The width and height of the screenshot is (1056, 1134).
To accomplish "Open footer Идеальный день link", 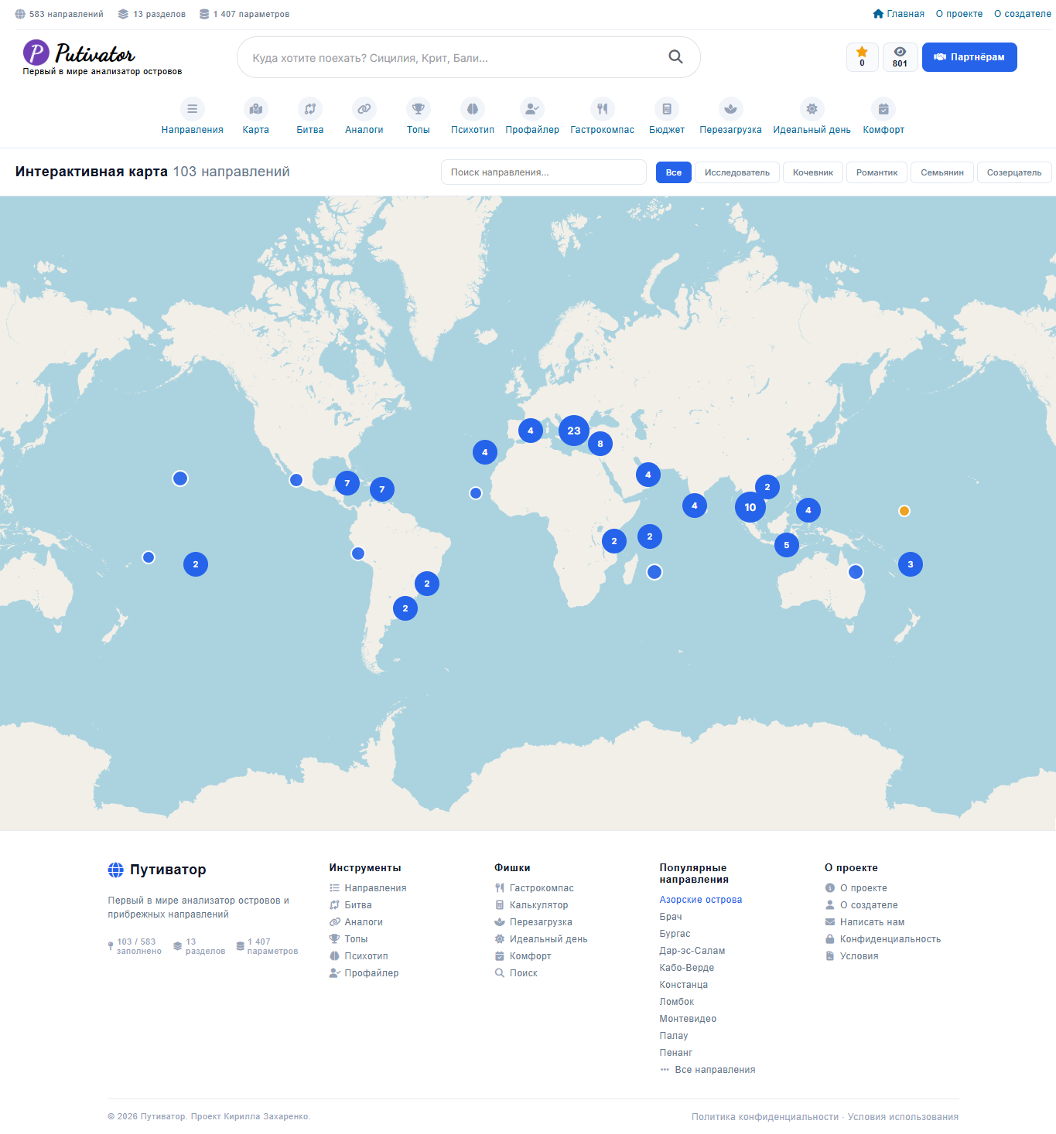I will point(541,939).
